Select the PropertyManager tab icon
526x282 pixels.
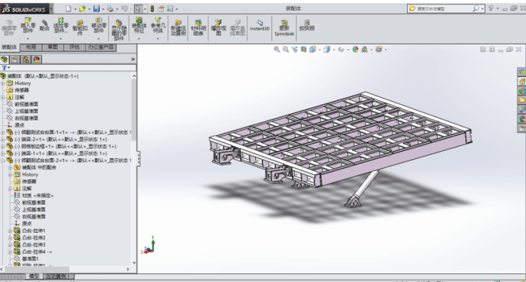[15, 59]
